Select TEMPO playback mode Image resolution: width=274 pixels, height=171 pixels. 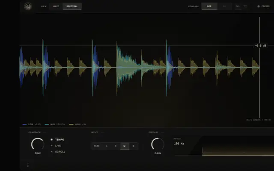coord(57,140)
